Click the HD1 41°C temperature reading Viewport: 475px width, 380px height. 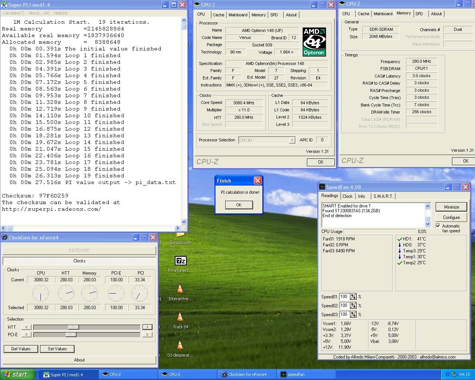tap(412, 239)
